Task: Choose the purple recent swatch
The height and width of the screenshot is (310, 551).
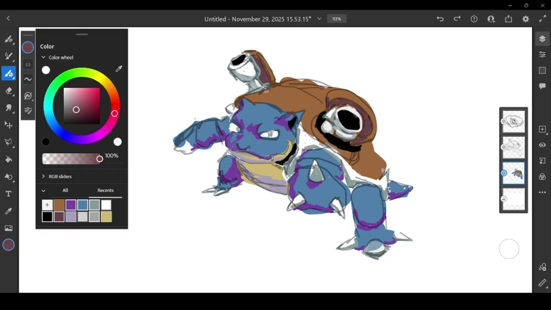Action: pyautogui.click(x=71, y=205)
